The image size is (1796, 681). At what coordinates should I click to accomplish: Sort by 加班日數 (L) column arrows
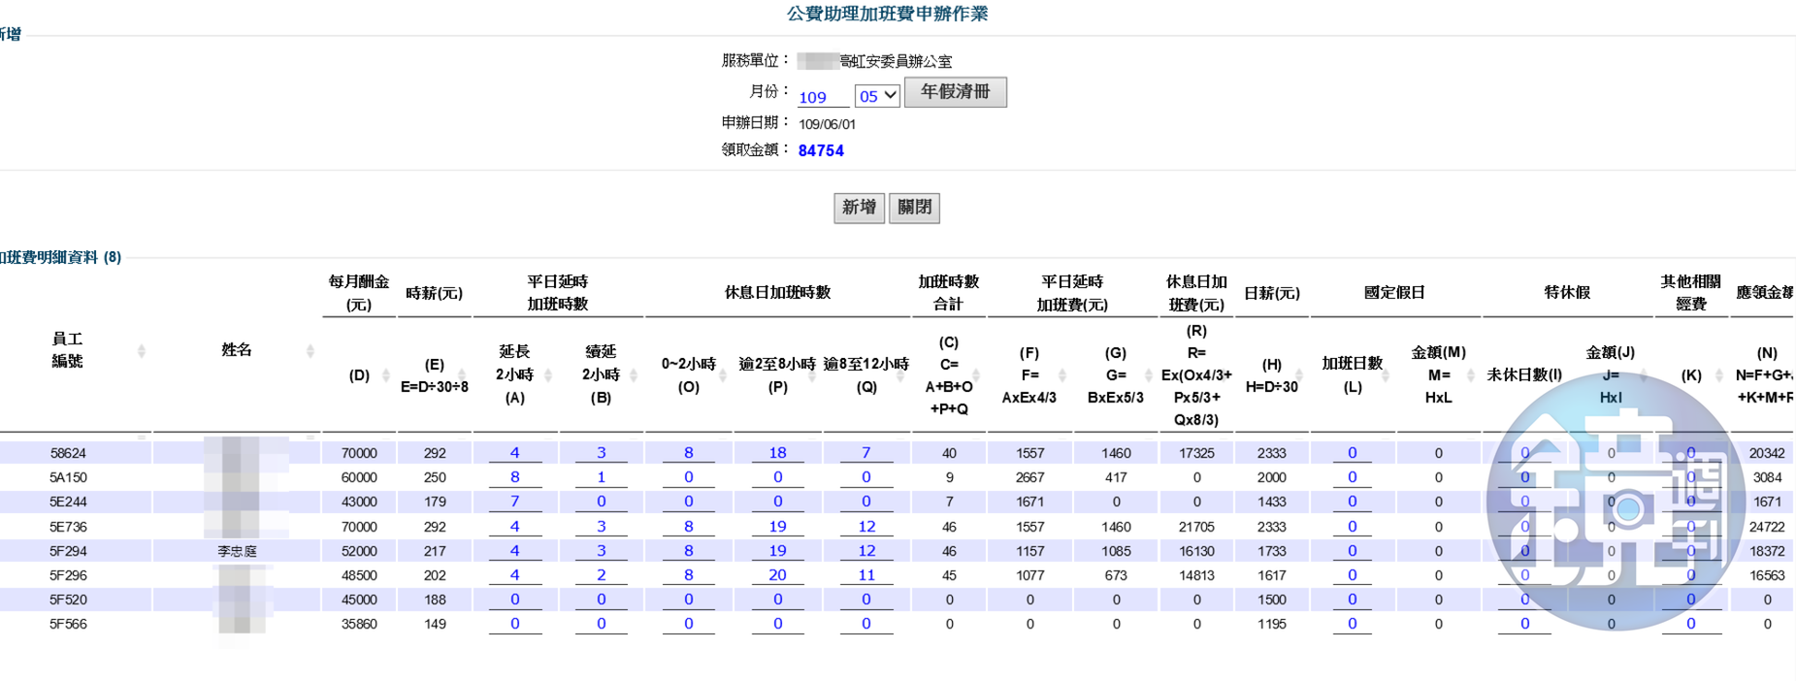1386,375
